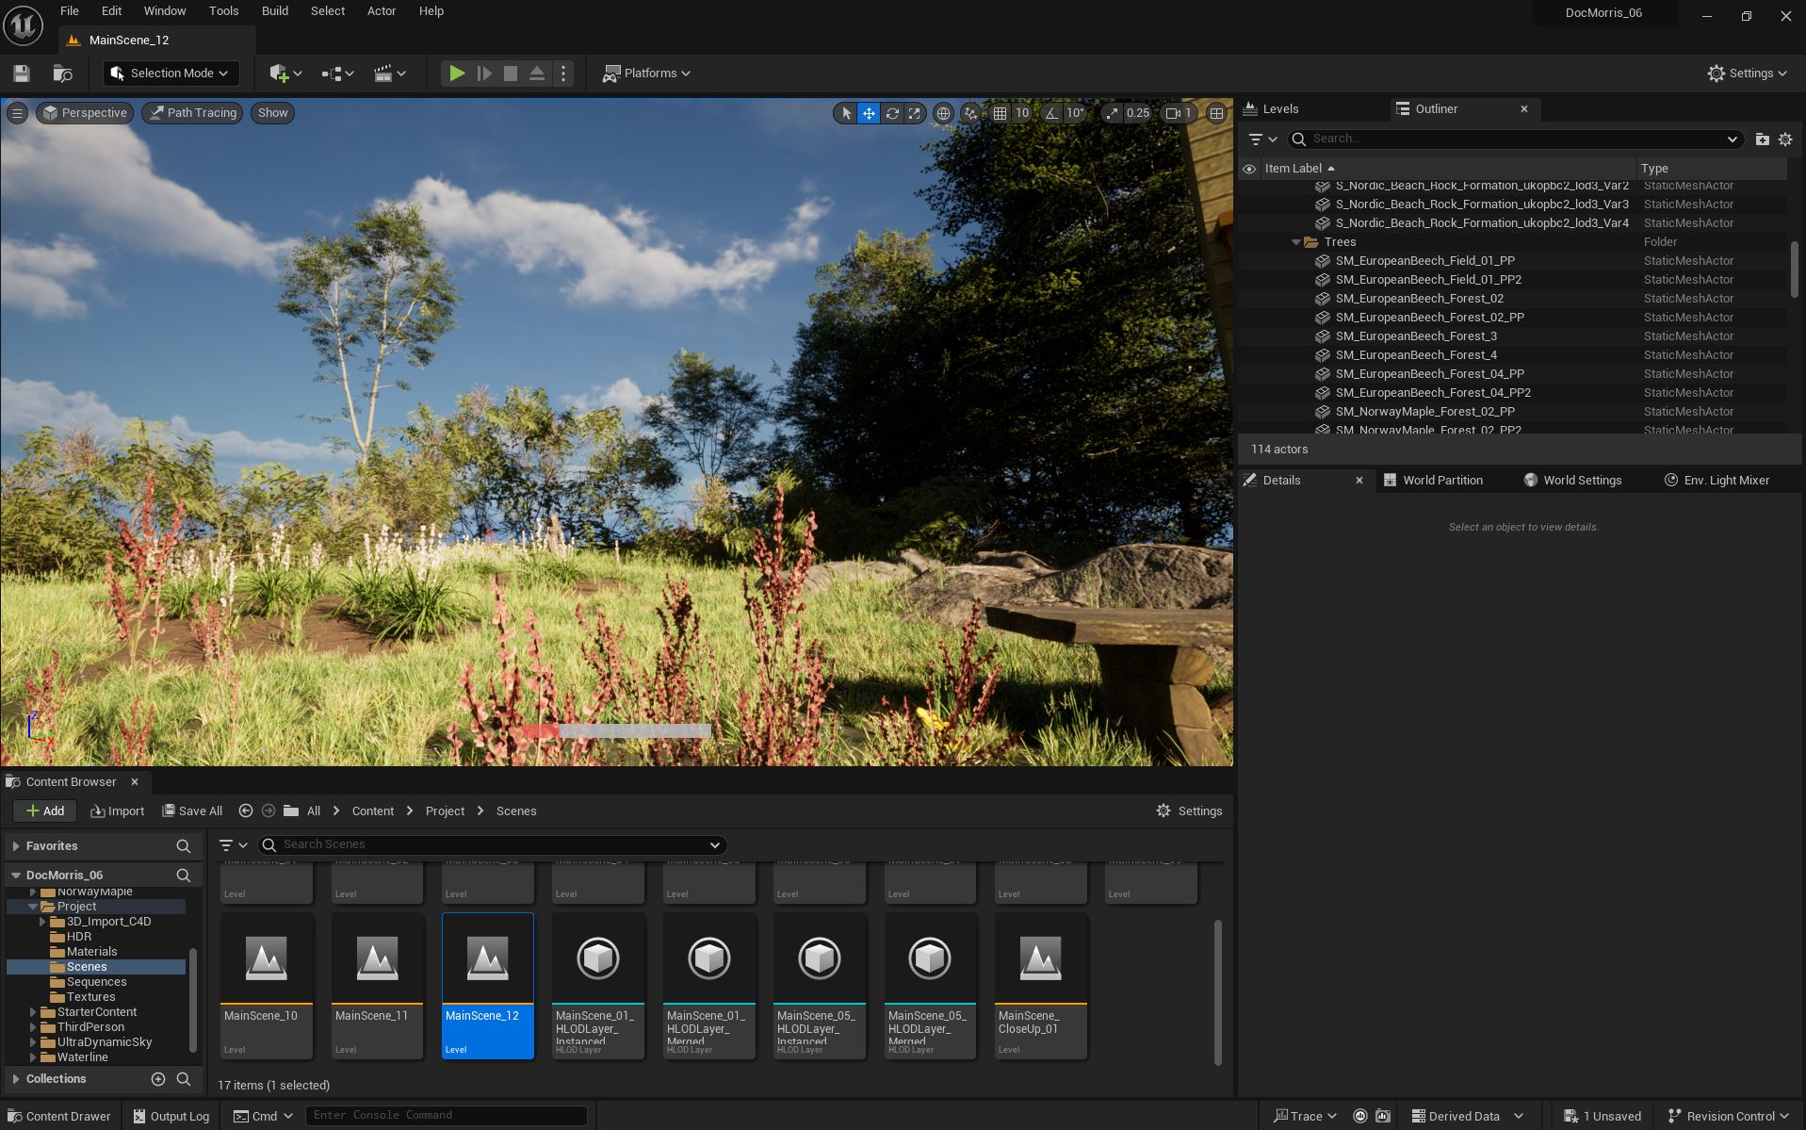Image resolution: width=1806 pixels, height=1130 pixels.
Task: Toggle rotation snap angle icon
Action: (1051, 113)
